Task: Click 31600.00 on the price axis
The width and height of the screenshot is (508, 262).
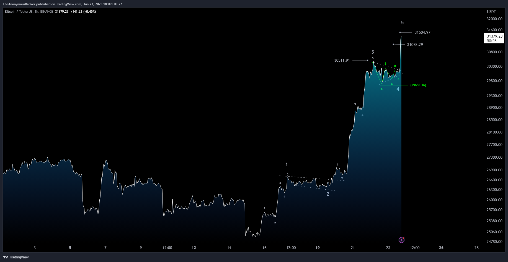Action: [494, 30]
